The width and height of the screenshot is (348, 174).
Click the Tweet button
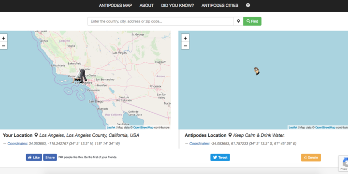coord(220,158)
